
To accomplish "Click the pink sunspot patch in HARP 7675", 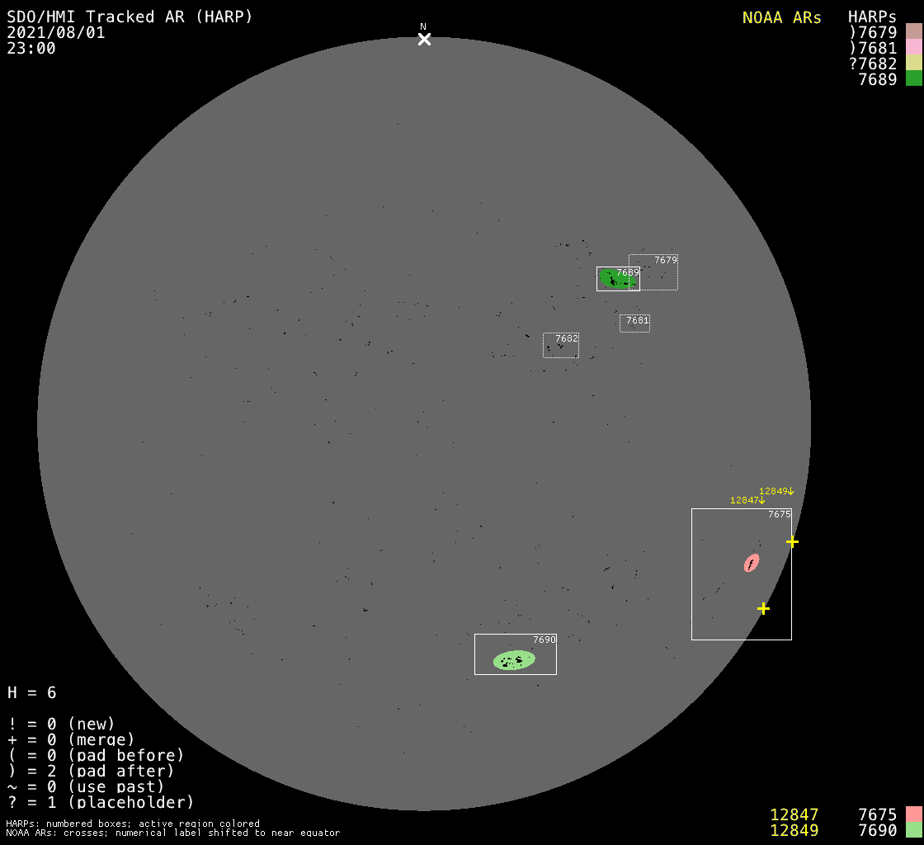I will [x=752, y=563].
